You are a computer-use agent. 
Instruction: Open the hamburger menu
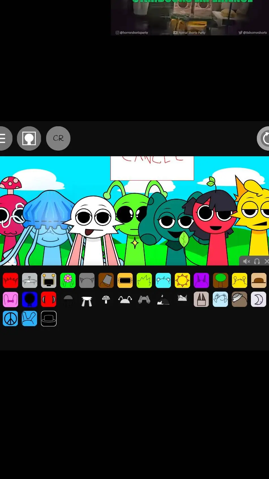pyautogui.click(x=3, y=138)
